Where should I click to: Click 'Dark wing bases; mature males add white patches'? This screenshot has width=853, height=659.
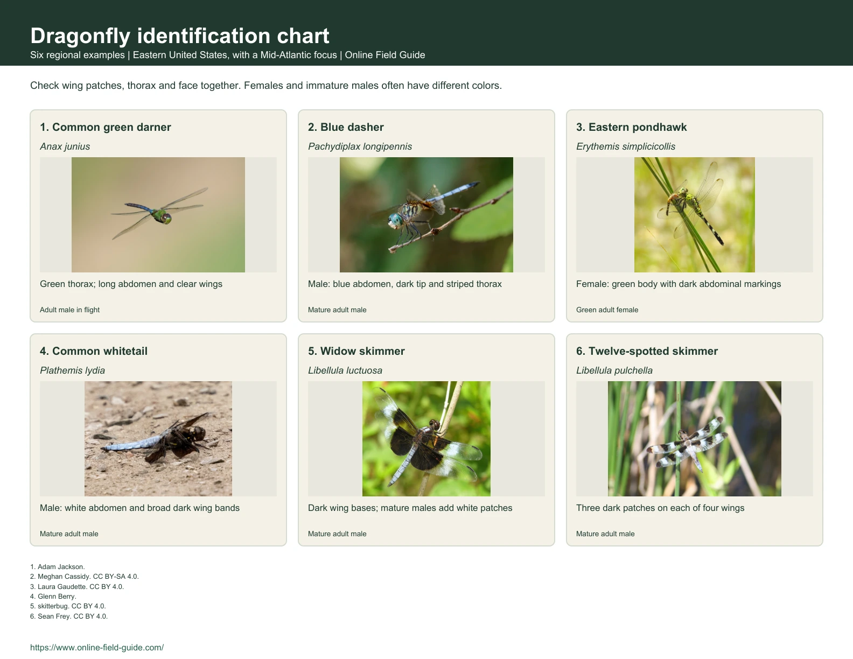(410, 508)
